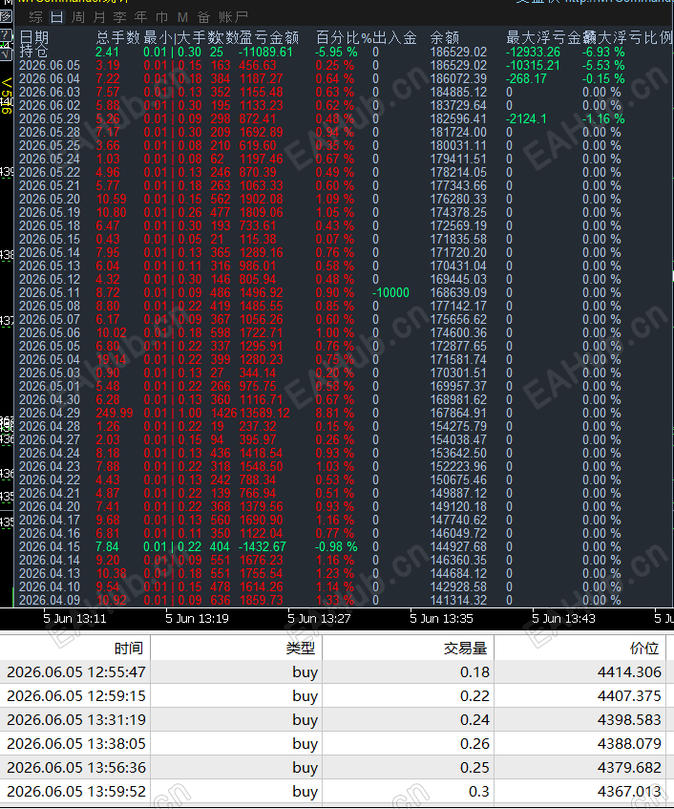
Task: Click profit 1902.08 in the 2026.05.20 row
Action: click(x=261, y=200)
